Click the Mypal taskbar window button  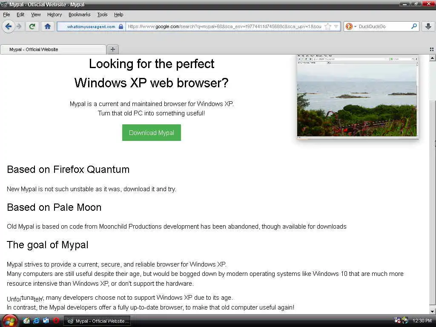(98, 321)
